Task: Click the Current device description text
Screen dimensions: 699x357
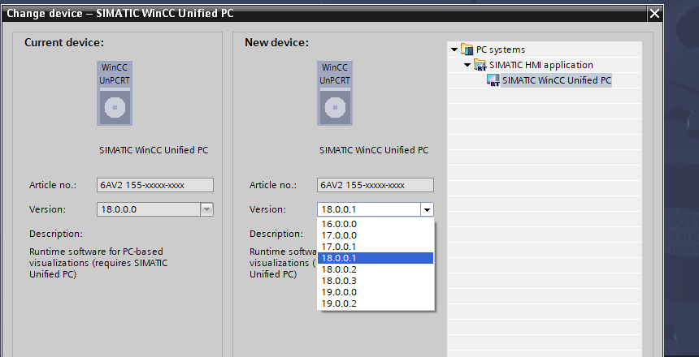Action: pyautogui.click(x=98, y=263)
